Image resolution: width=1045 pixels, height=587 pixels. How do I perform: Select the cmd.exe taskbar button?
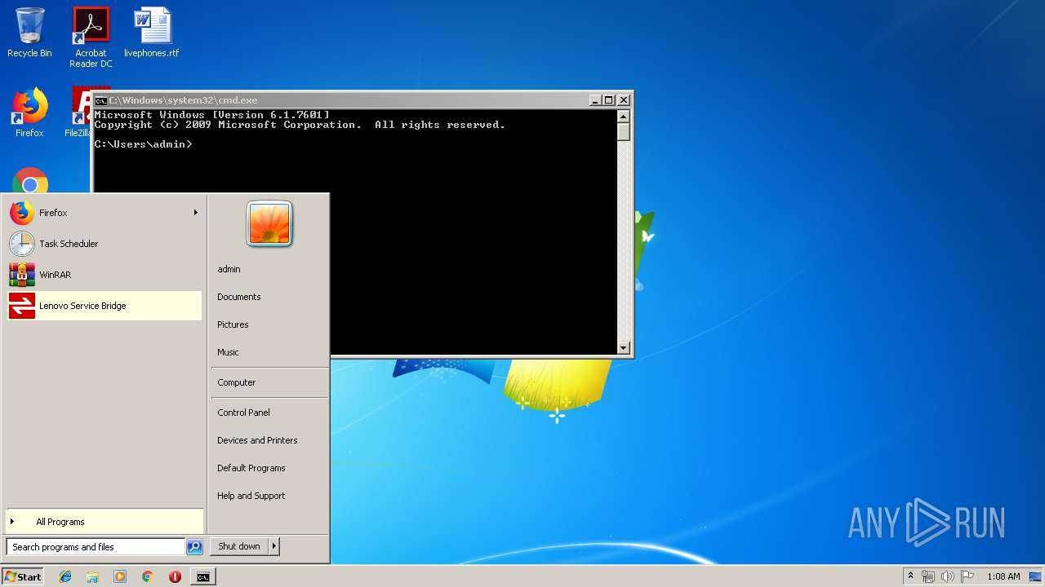202,576
